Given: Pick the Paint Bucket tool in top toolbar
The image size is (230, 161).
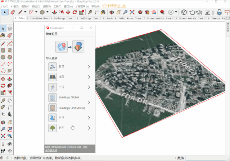Looking at the screenshot, I should click(x=103, y=12).
